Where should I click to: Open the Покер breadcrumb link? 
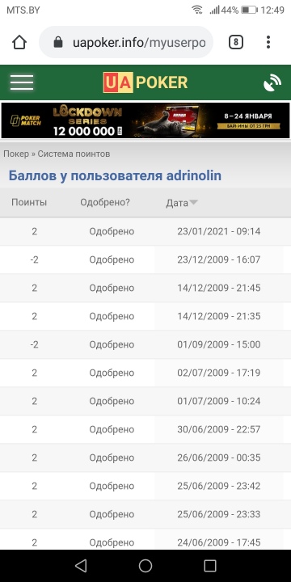16,154
